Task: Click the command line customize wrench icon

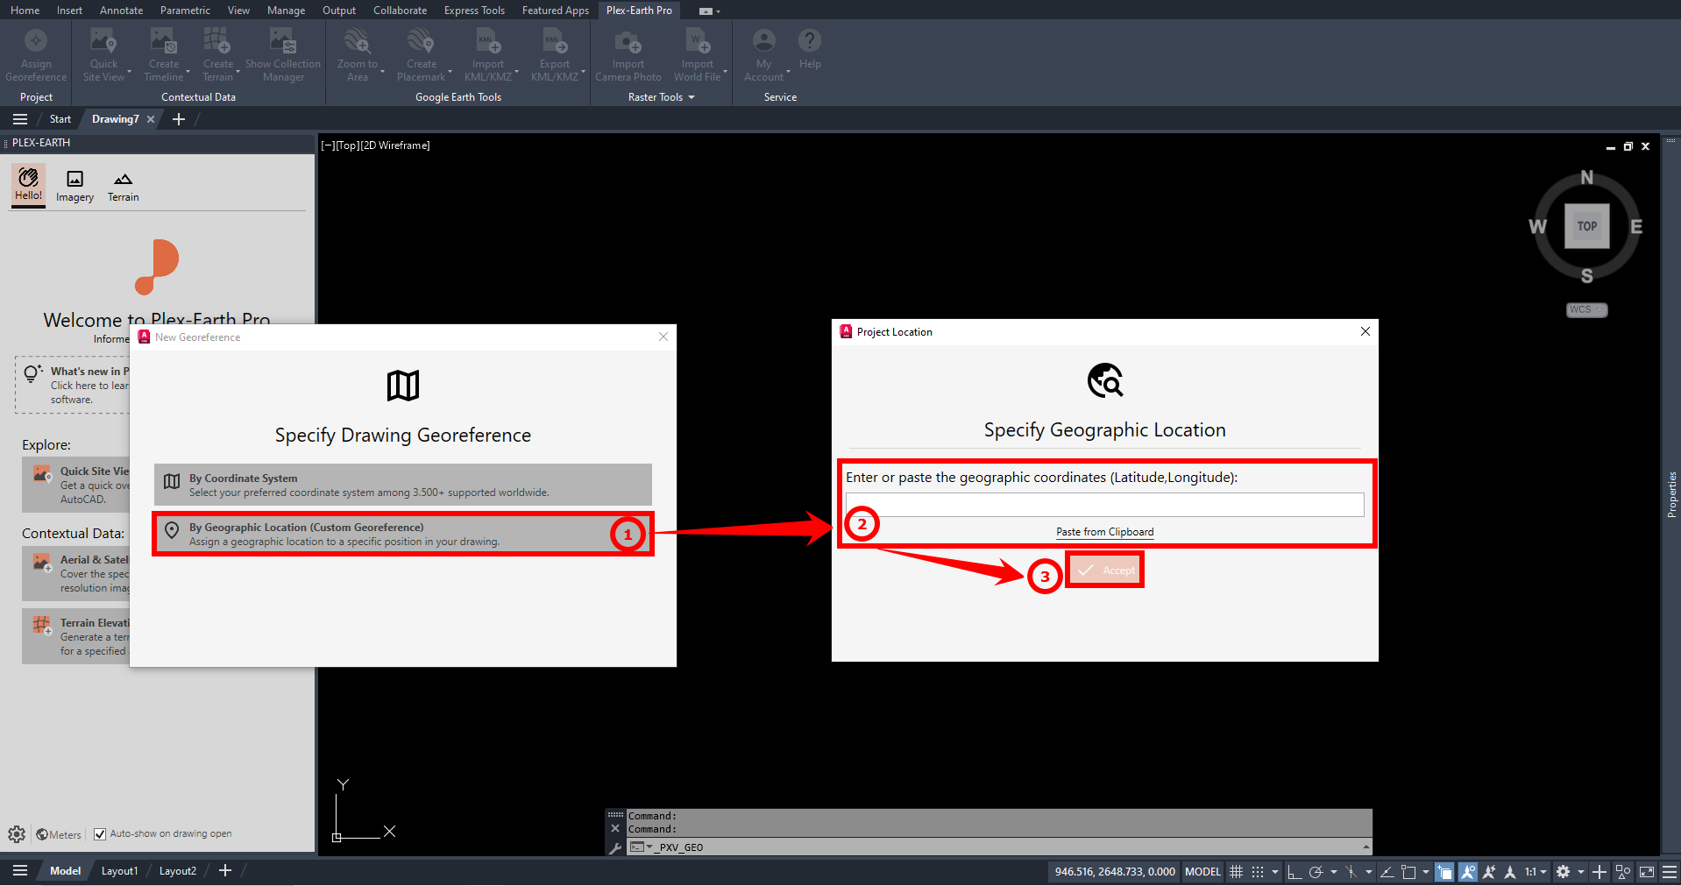Action: click(x=615, y=847)
